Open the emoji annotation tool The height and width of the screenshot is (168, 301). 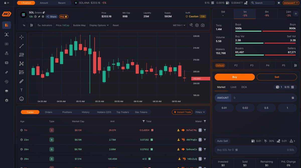[x=21, y=98]
